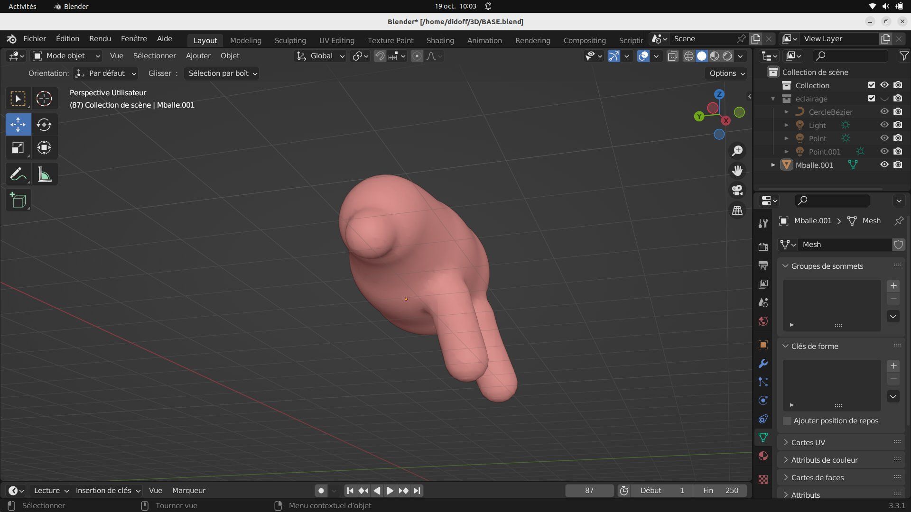
Task: Switch to the Sculpting workspace tab
Action: pyautogui.click(x=290, y=40)
